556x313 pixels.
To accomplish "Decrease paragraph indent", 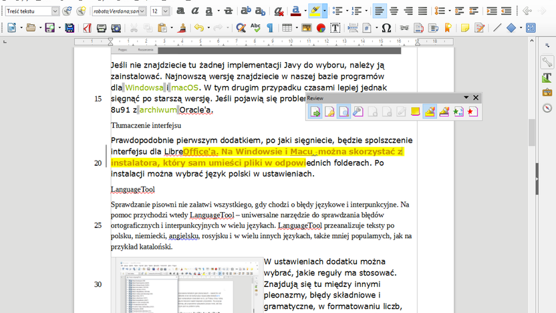I will pyautogui.click(x=506, y=11).
